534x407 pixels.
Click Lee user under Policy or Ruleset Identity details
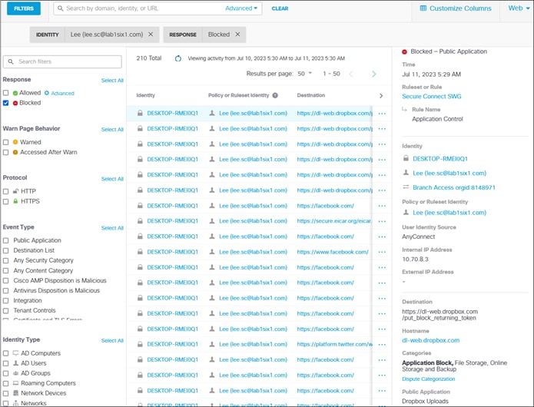pyautogui.click(x=449, y=213)
